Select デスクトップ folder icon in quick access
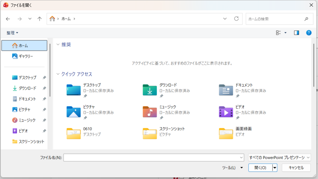Image resolution: width=318 pixels, height=179 pixels. (74, 90)
